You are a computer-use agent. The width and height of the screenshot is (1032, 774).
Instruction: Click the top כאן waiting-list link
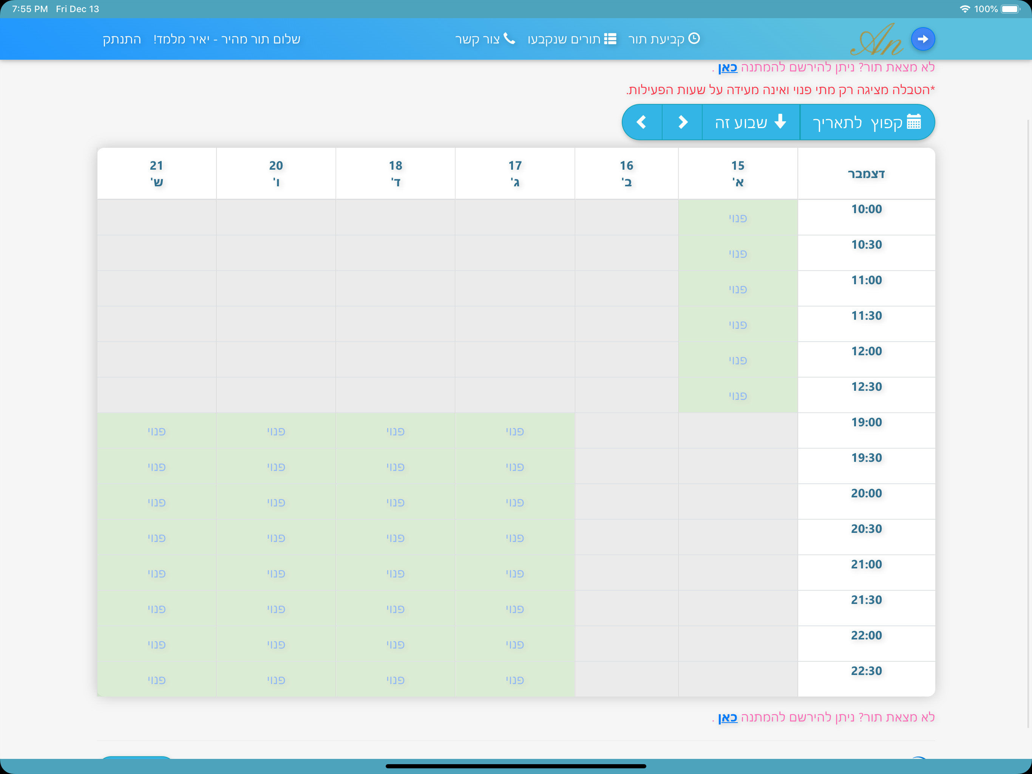727,68
